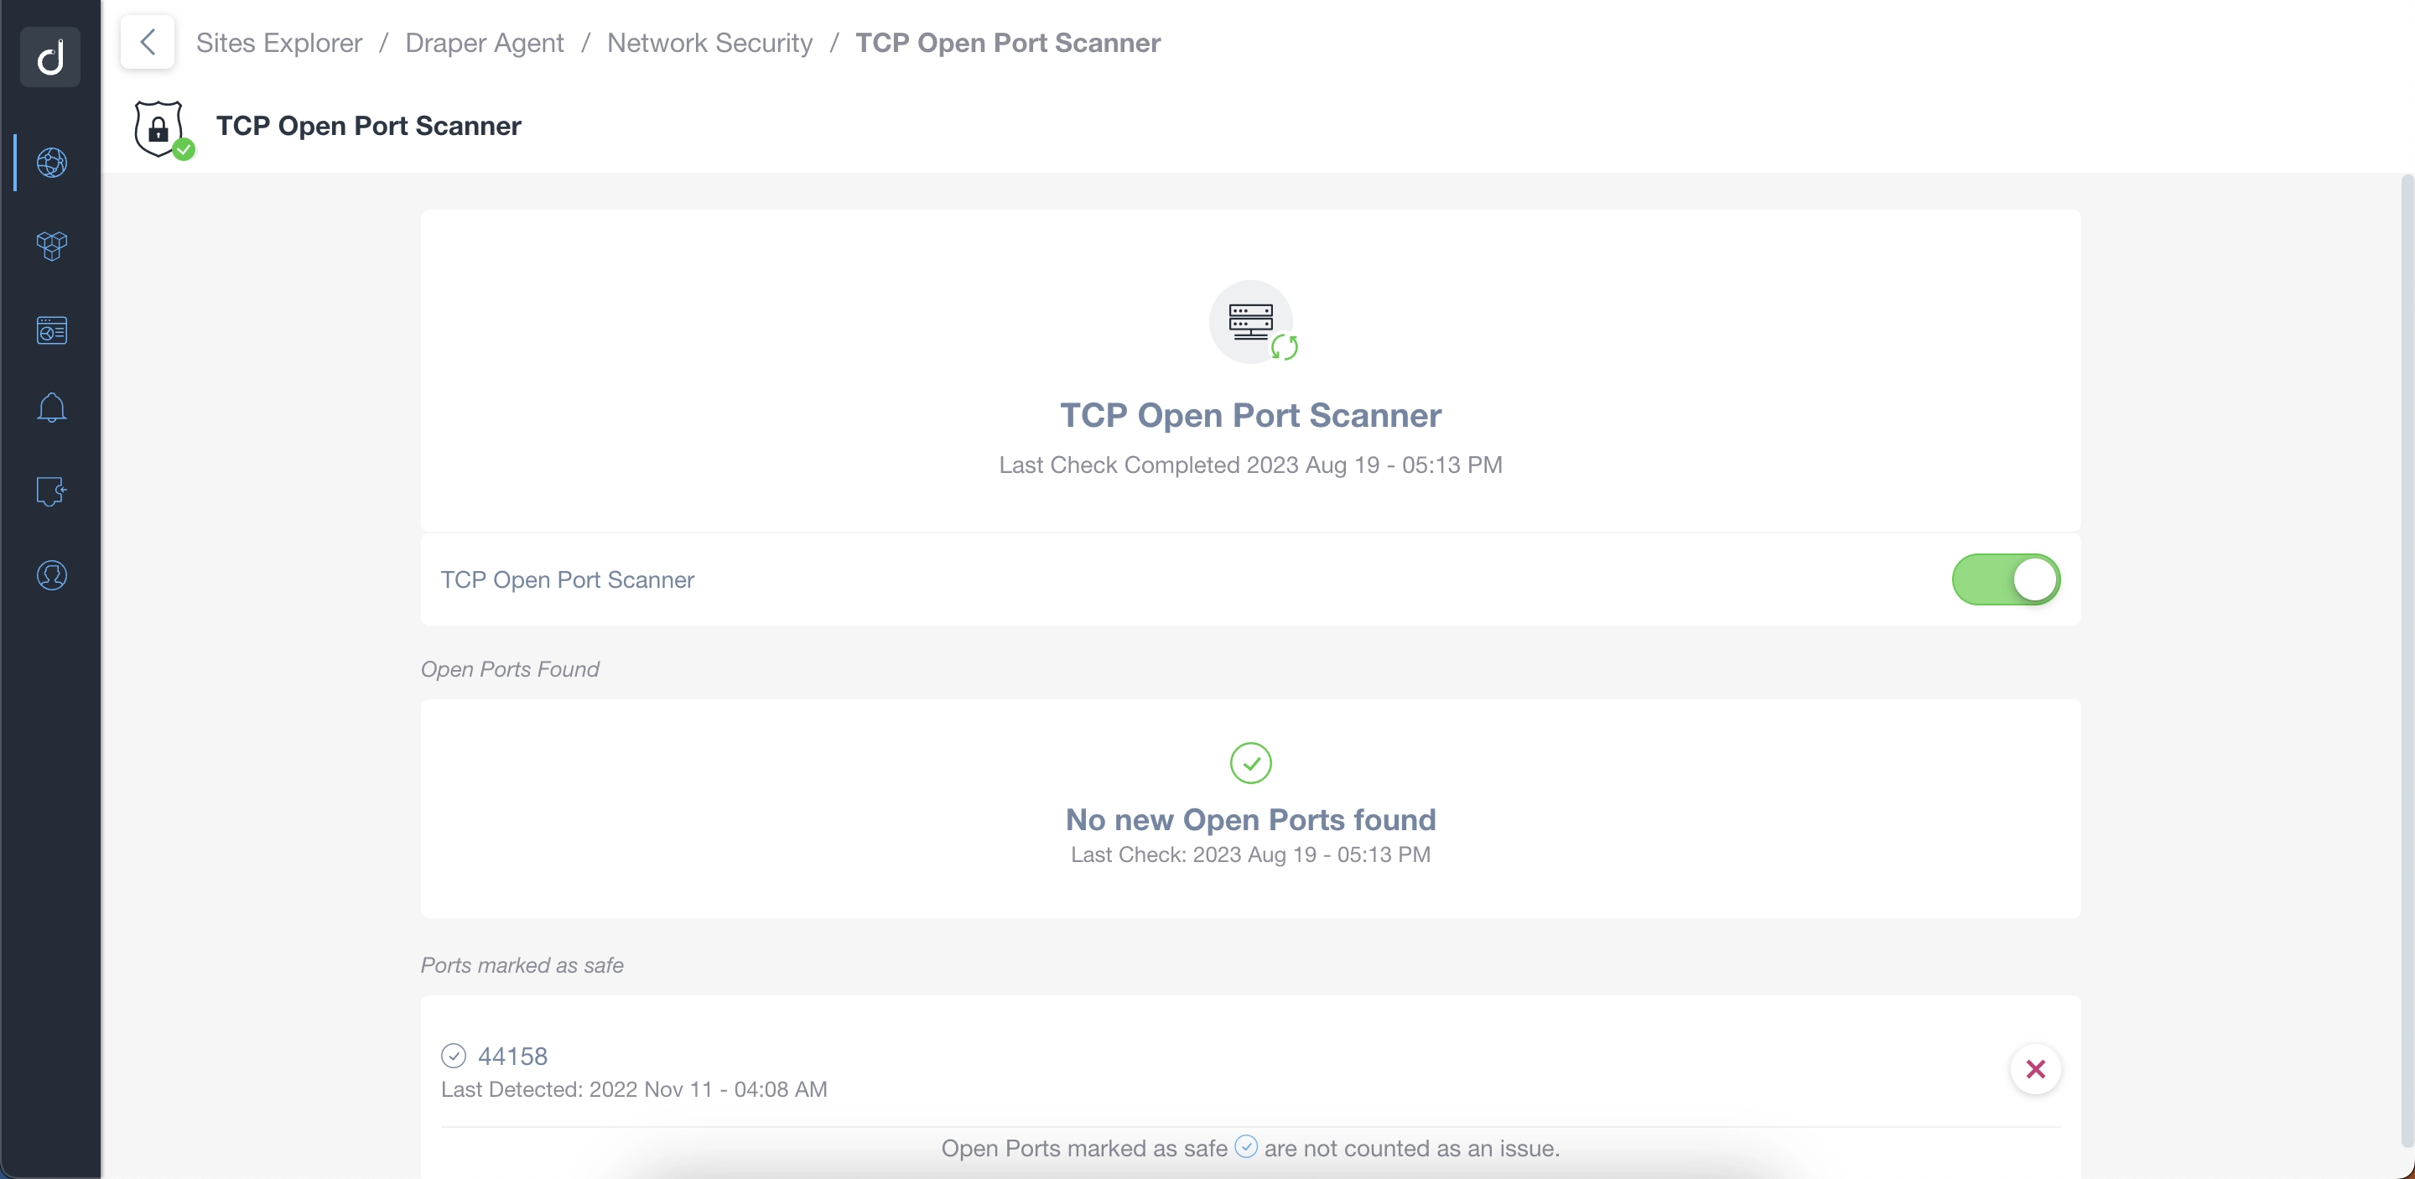Select the Integrations cubes icon in sidebar

[51, 246]
